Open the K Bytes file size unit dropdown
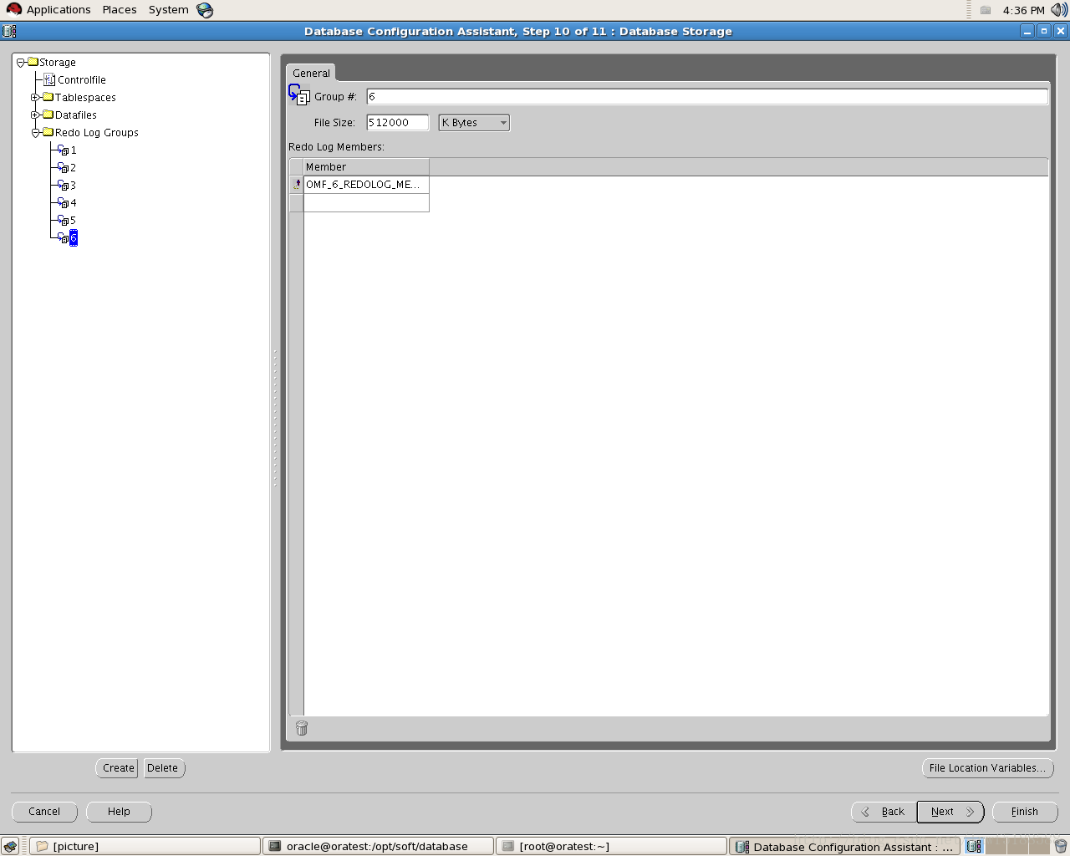The image size is (1070, 856). pos(474,123)
